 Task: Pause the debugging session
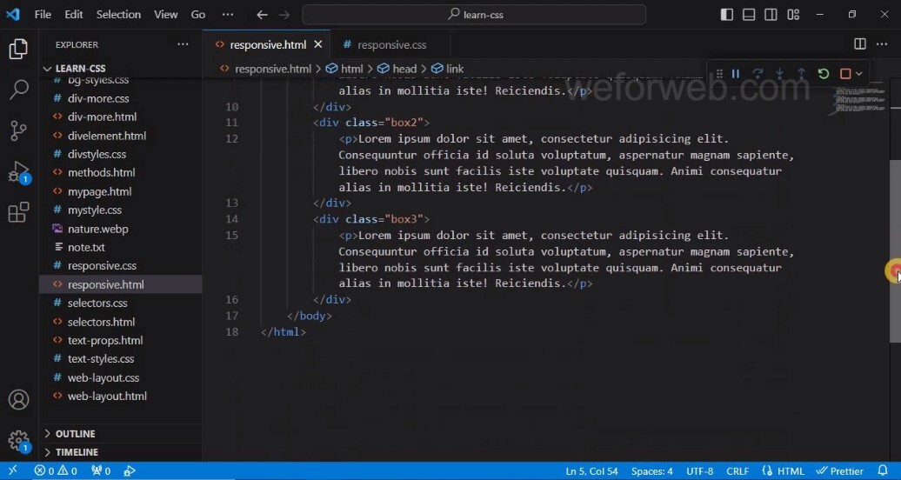coord(736,74)
